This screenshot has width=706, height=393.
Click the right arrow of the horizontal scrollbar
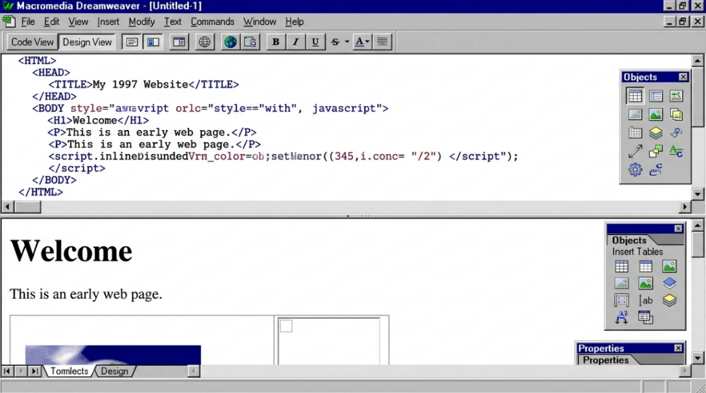(684, 207)
